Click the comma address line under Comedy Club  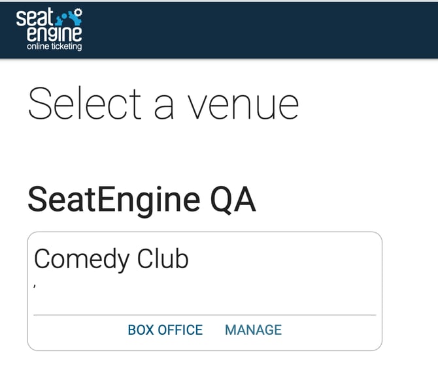point(35,285)
